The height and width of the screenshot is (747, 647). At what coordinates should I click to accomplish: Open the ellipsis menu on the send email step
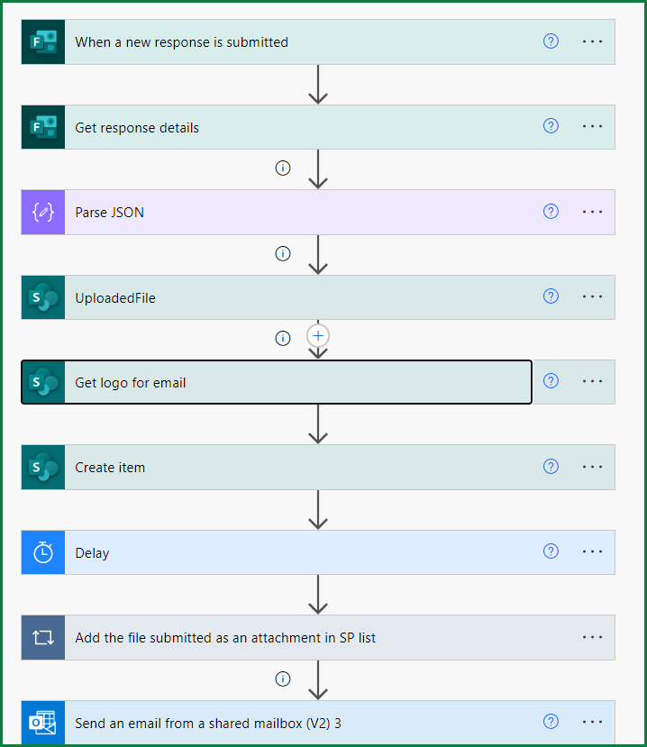coord(592,722)
